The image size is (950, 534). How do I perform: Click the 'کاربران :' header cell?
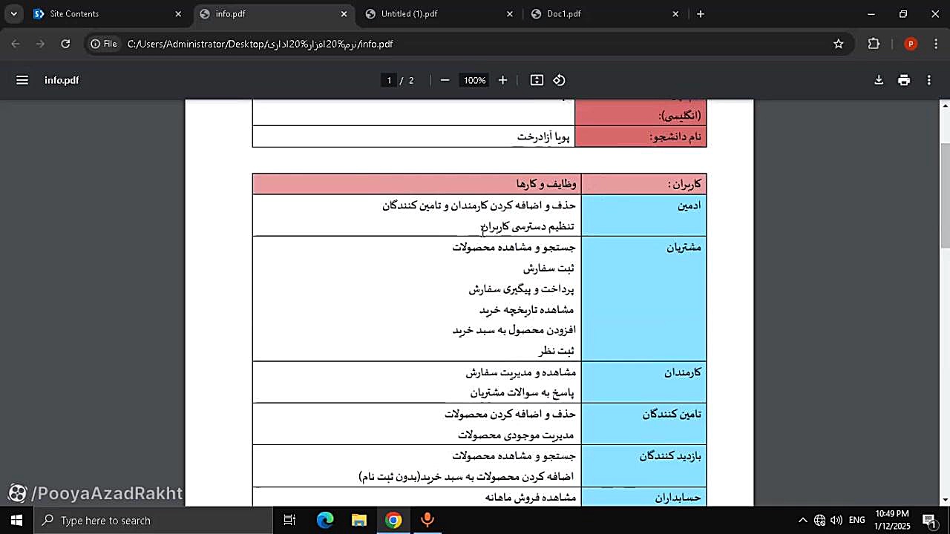point(643,184)
